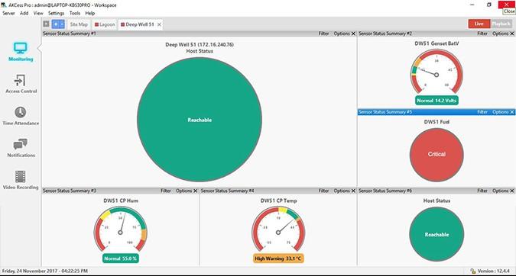The height and width of the screenshot is (276, 516).
Task: Open the Access Control section
Action: click(21, 84)
